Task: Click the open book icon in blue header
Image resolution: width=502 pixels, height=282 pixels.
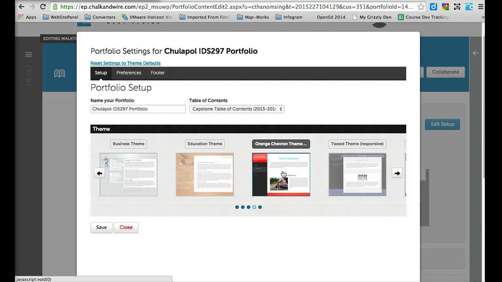Action: (60, 73)
